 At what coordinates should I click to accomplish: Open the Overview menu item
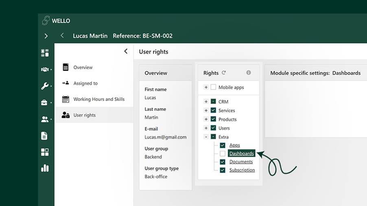pyautogui.click(x=83, y=68)
